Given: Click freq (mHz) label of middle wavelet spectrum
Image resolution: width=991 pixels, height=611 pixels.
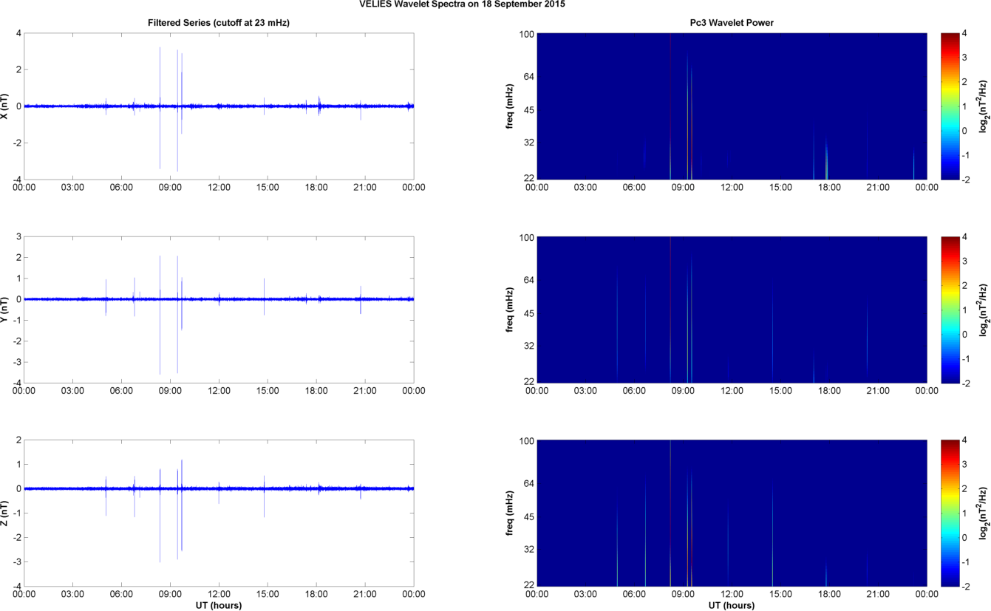Looking at the screenshot, I should pyautogui.click(x=511, y=310).
